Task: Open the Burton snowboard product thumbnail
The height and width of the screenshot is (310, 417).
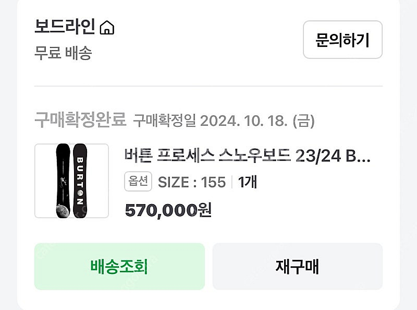Action: tap(71, 181)
